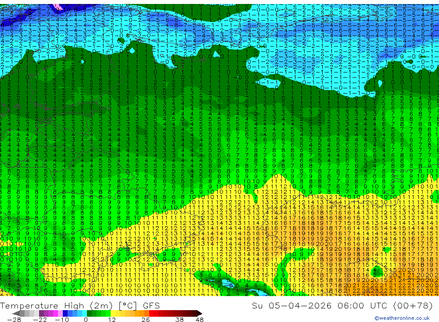Select the bright yellow swatch at 12 in legend
Viewport: 439px width, 322px height.
pyautogui.click(x=113, y=314)
